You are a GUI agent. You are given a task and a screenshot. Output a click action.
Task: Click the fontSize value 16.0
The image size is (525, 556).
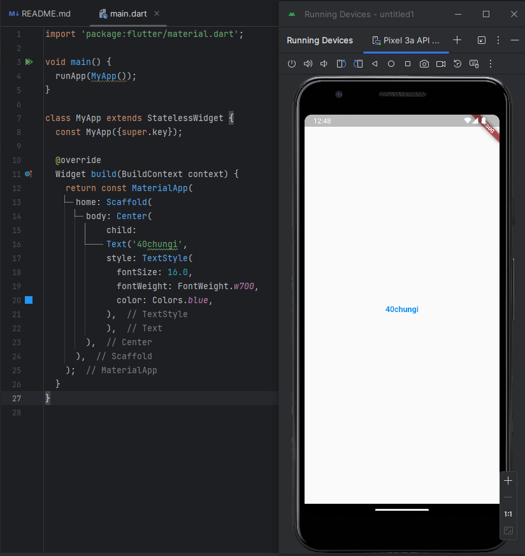pos(177,273)
